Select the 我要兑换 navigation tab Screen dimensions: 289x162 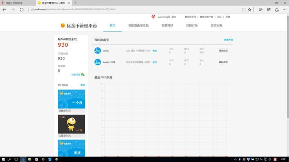tap(168, 26)
